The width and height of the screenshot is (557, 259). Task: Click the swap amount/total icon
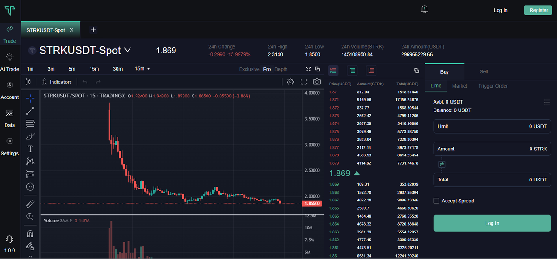point(441,164)
